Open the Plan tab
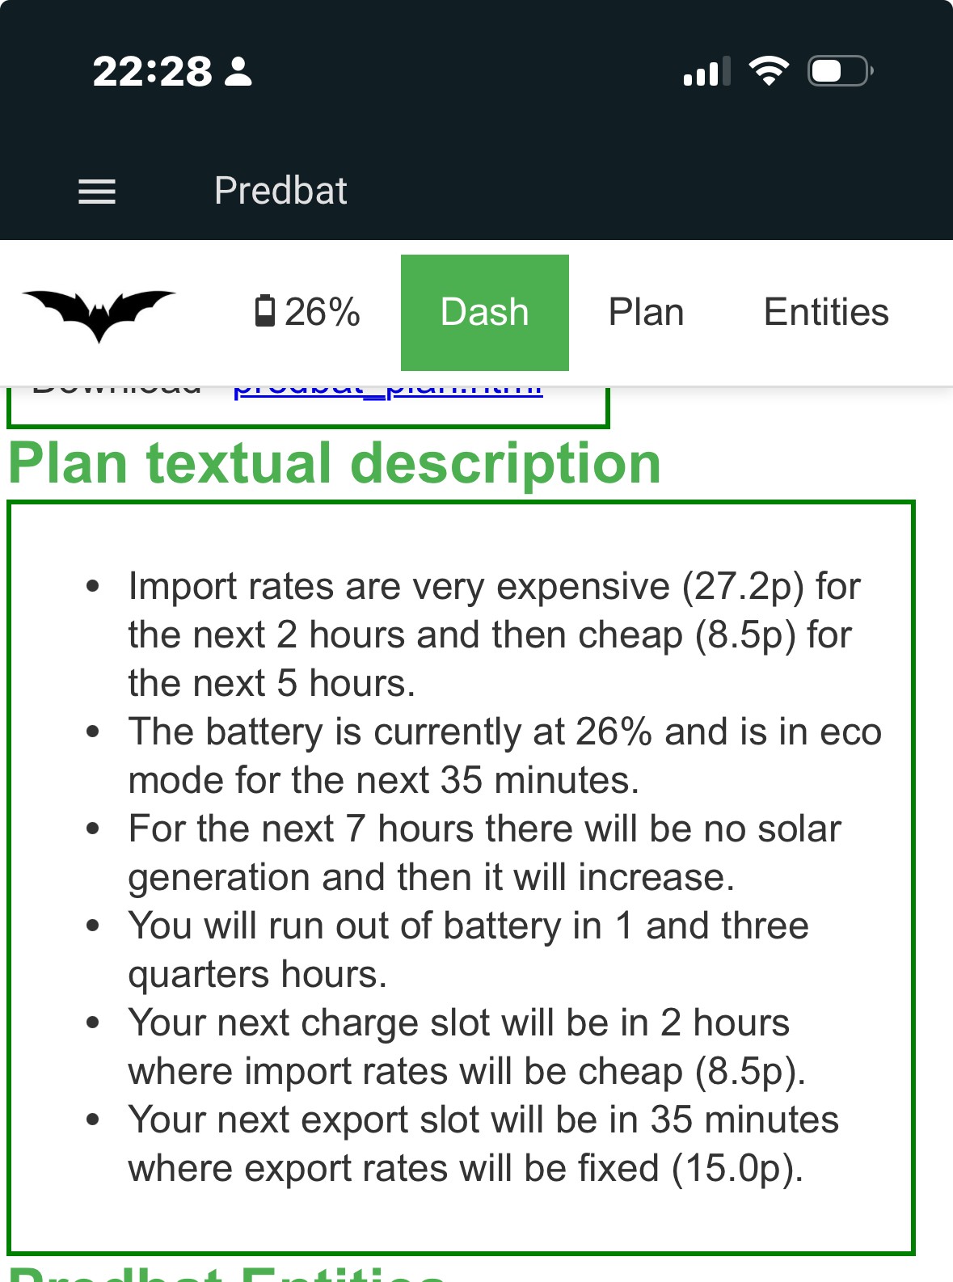Screen dimensions: 953x1282 coord(646,313)
